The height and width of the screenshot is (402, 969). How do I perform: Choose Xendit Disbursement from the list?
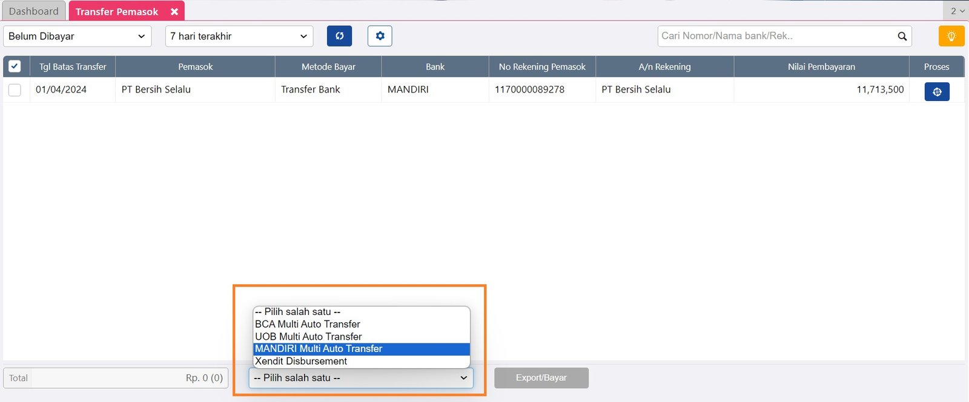301,361
